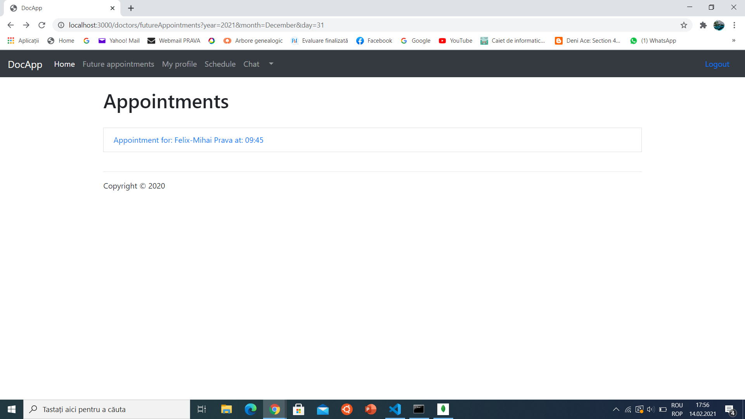Screen dimensions: 745x419
Task: Open the Chrome extensions puzzle icon
Action: [x=703, y=25]
